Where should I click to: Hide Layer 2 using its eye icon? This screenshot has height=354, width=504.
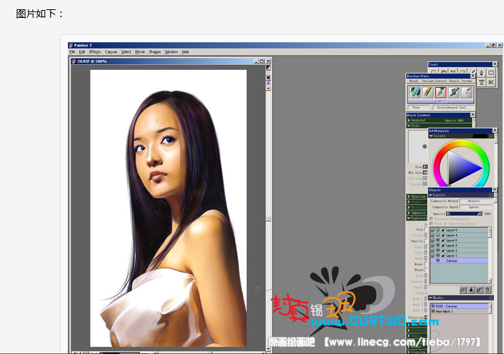[x=438, y=251]
